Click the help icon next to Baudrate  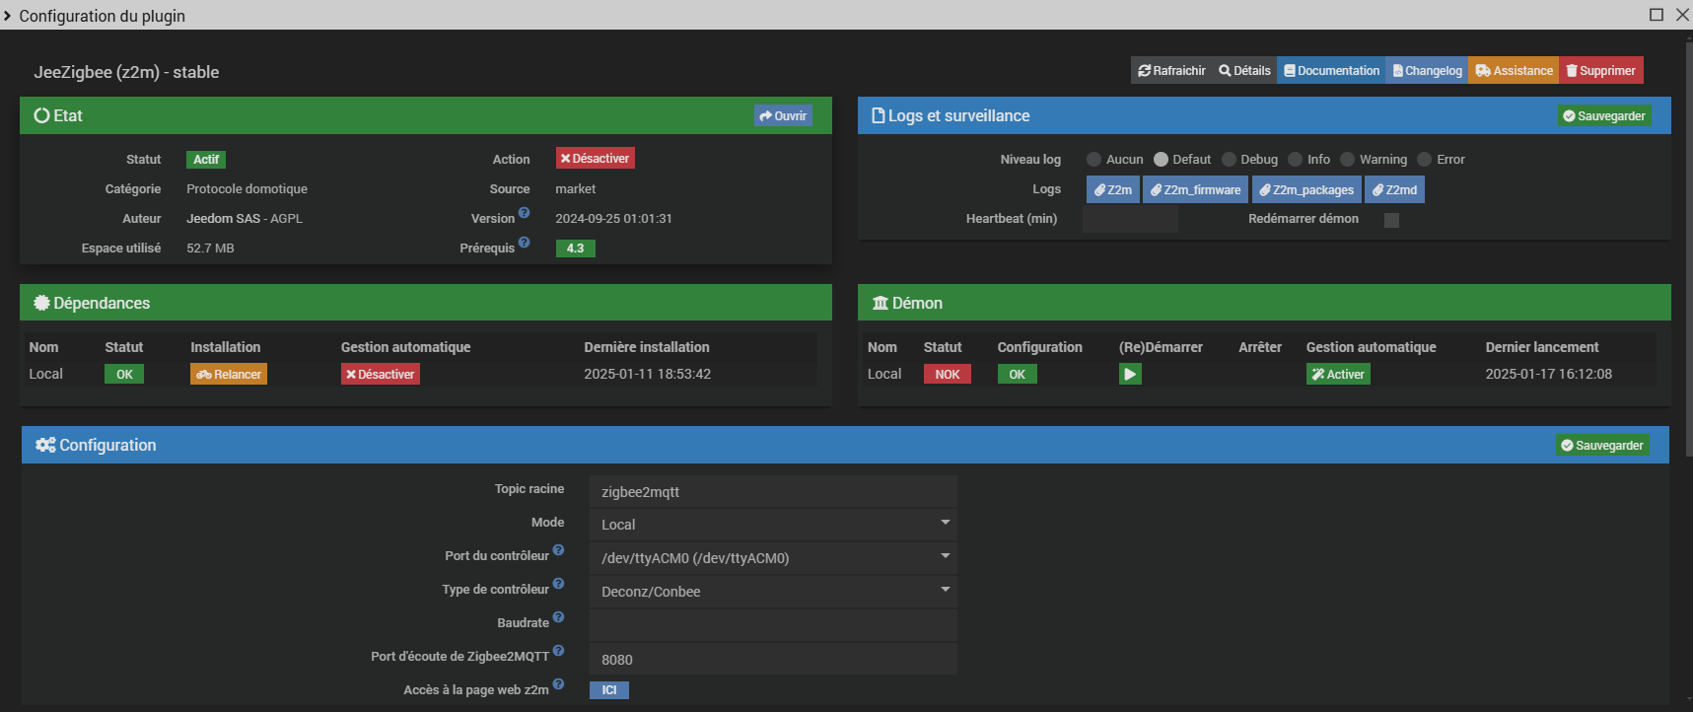(558, 617)
